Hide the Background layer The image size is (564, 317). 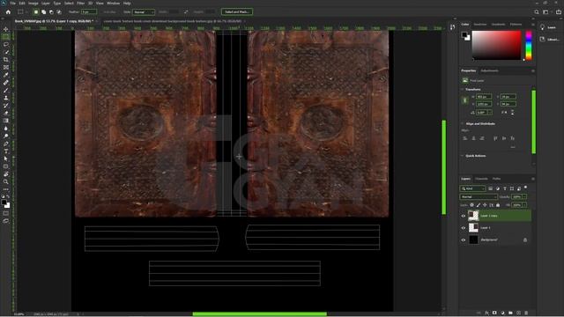(x=464, y=240)
